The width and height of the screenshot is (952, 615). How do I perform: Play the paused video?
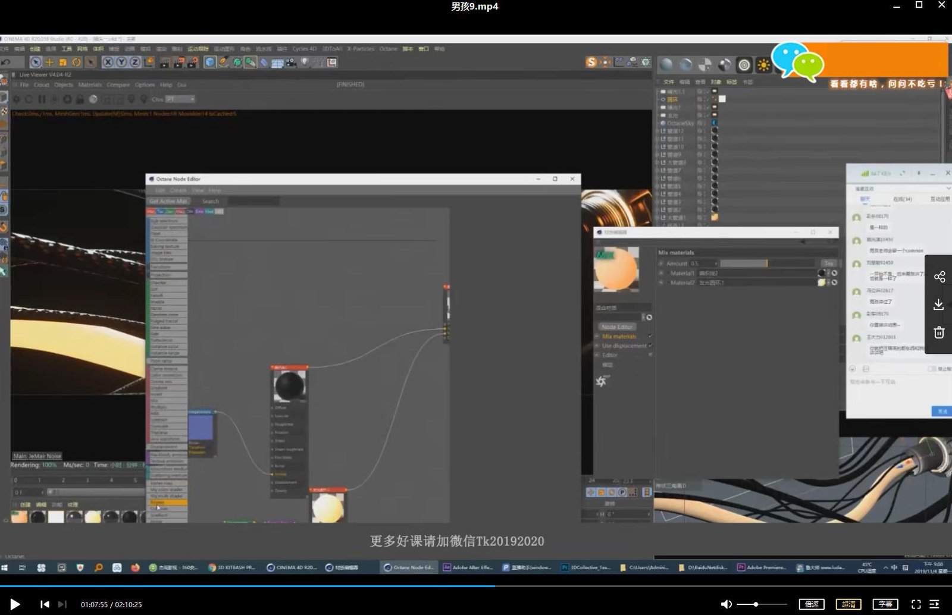(15, 604)
